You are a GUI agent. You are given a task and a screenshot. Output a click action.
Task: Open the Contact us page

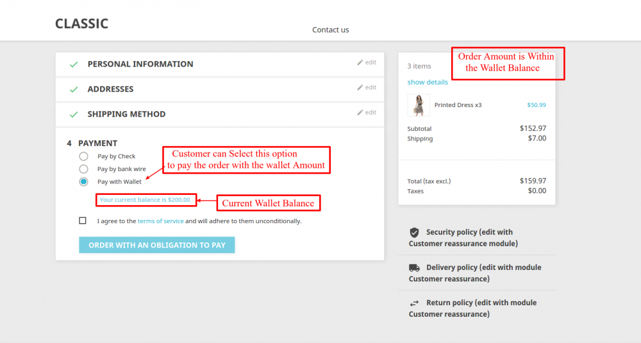(x=330, y=30)
